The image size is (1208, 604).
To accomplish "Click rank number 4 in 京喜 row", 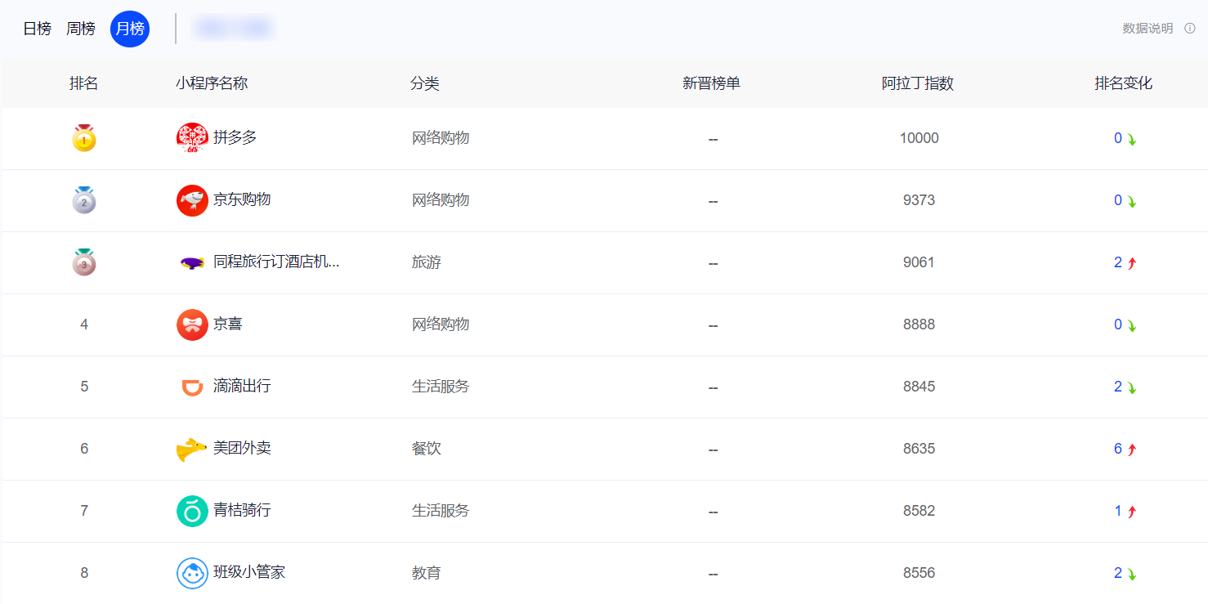I will point(84,324).
